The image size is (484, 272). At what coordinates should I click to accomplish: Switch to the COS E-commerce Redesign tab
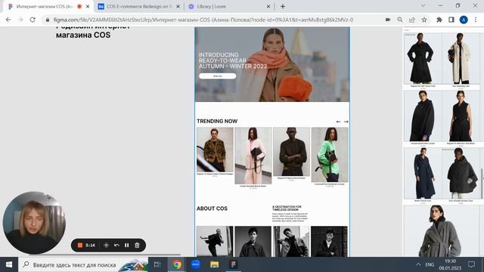pos(139,6)
